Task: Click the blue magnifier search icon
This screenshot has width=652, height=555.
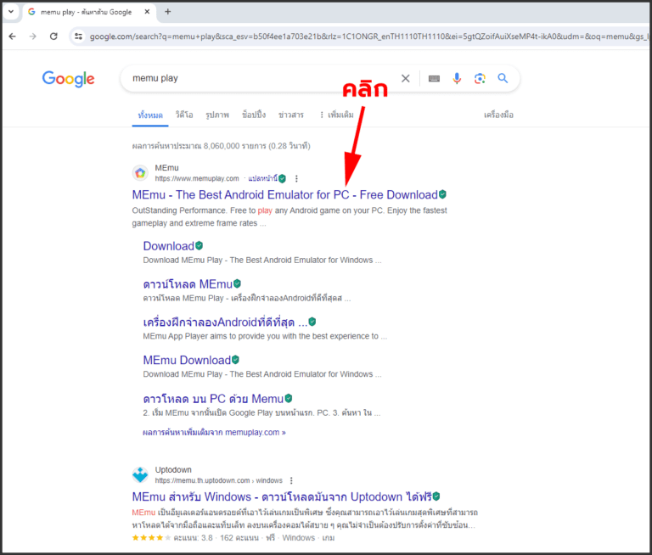Action: [x=503, y=78]
